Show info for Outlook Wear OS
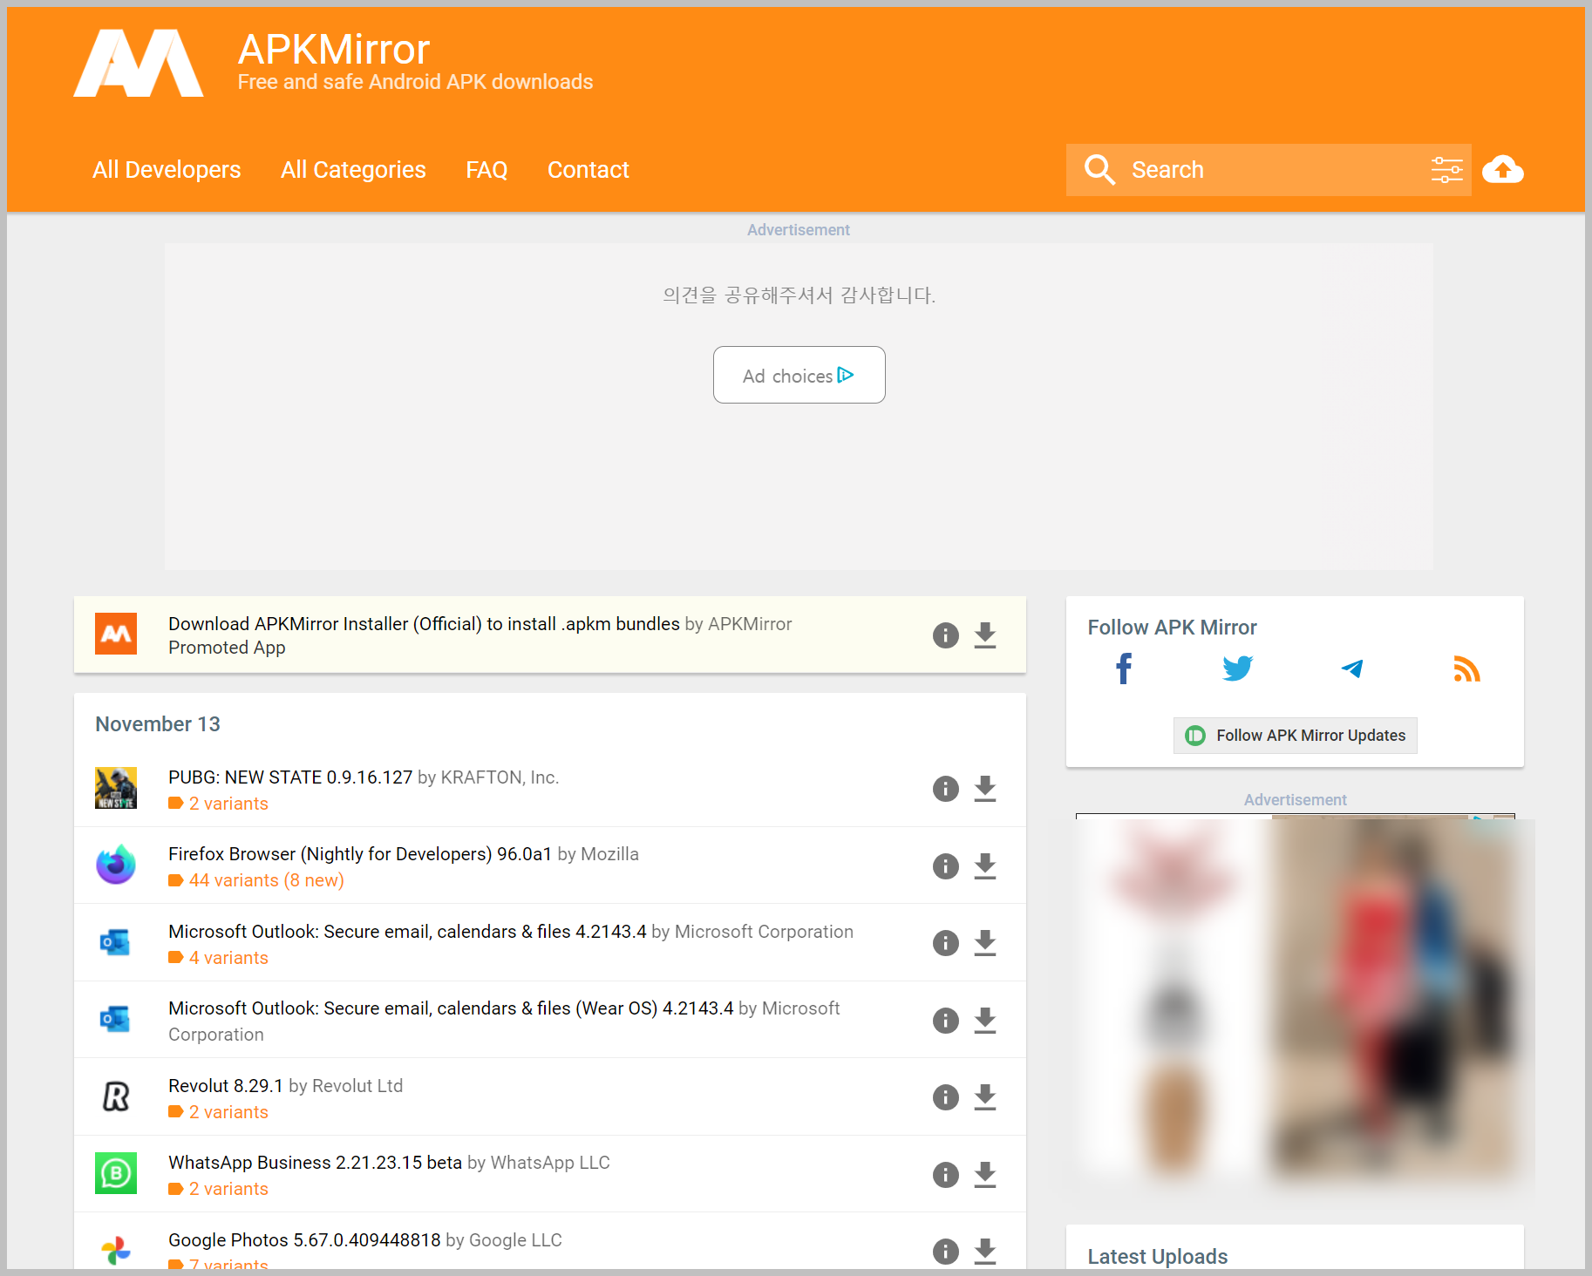The image size is (1592, 1276). pyautogui.click(x=946, y=1021)
